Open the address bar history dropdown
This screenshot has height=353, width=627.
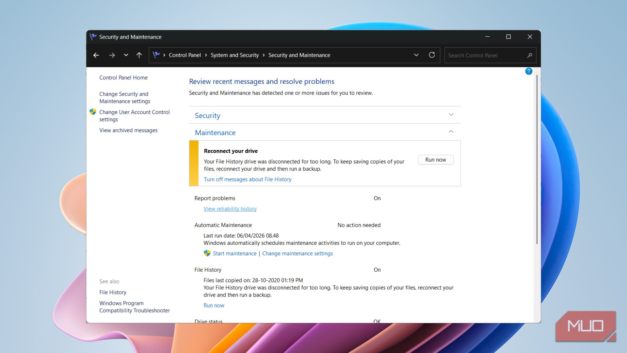coord(416,55)
